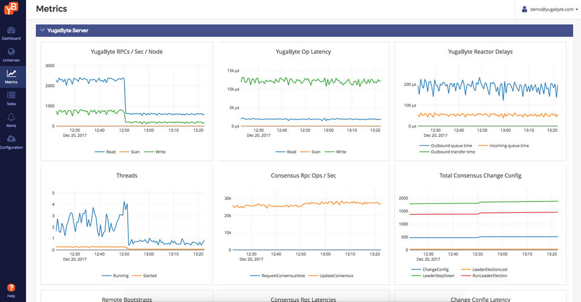Viewport: 581px width, 302px height.
Task: Click the YugaByte logo icon
Action: coord(11,8)
